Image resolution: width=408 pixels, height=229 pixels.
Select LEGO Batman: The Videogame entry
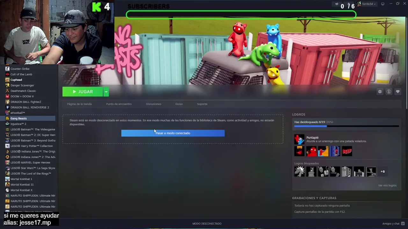[x=30, y=129]
